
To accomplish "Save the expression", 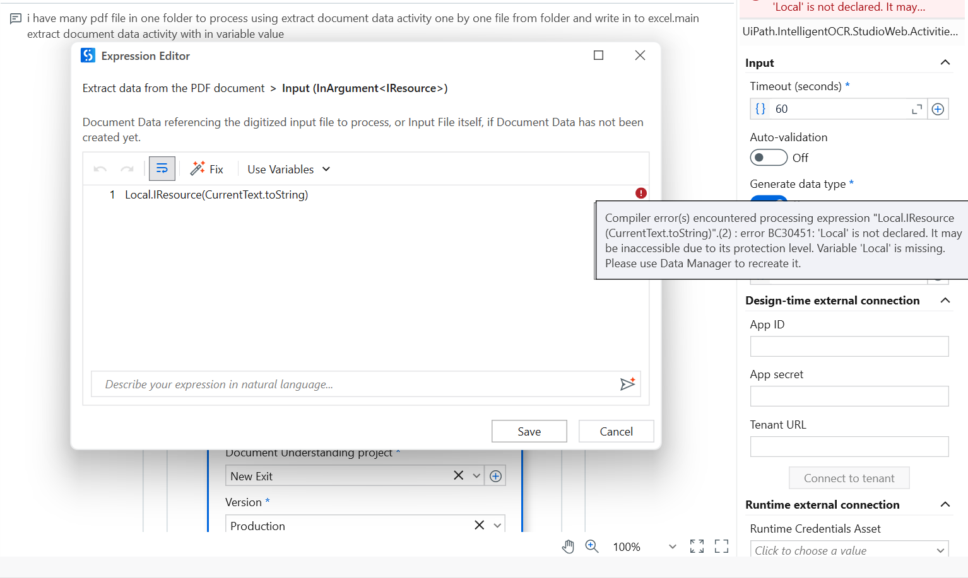I will pyautogui.click(x=529, y=431).
